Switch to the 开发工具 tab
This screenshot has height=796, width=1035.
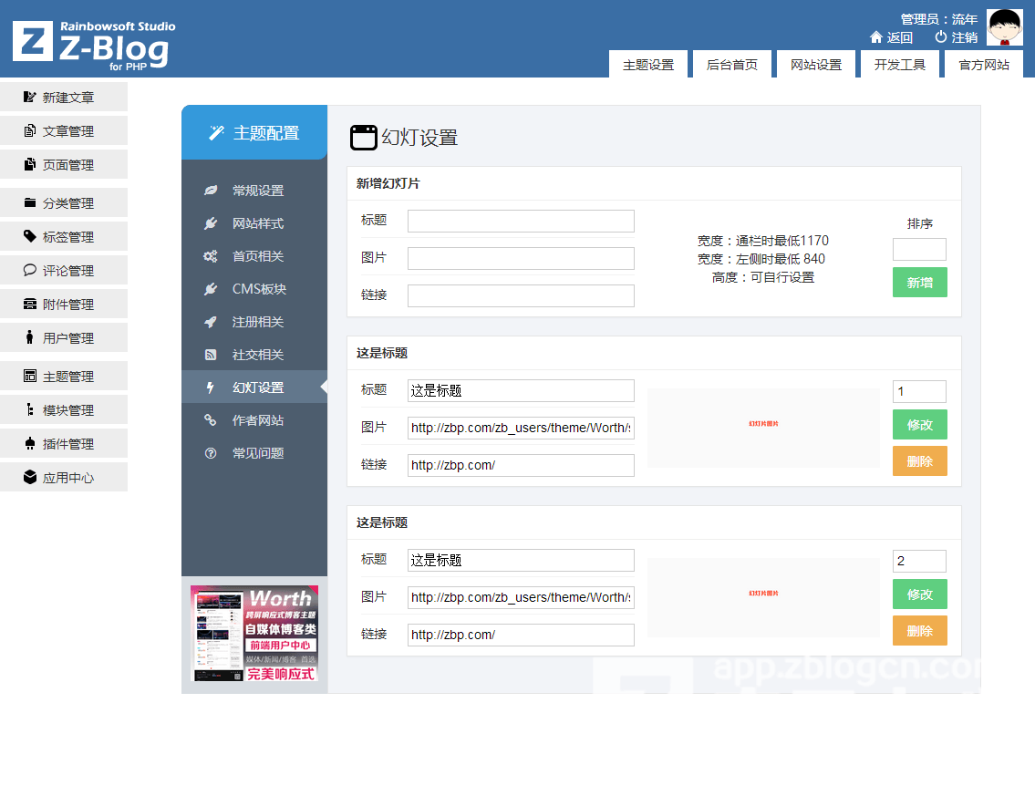point(900,65)
